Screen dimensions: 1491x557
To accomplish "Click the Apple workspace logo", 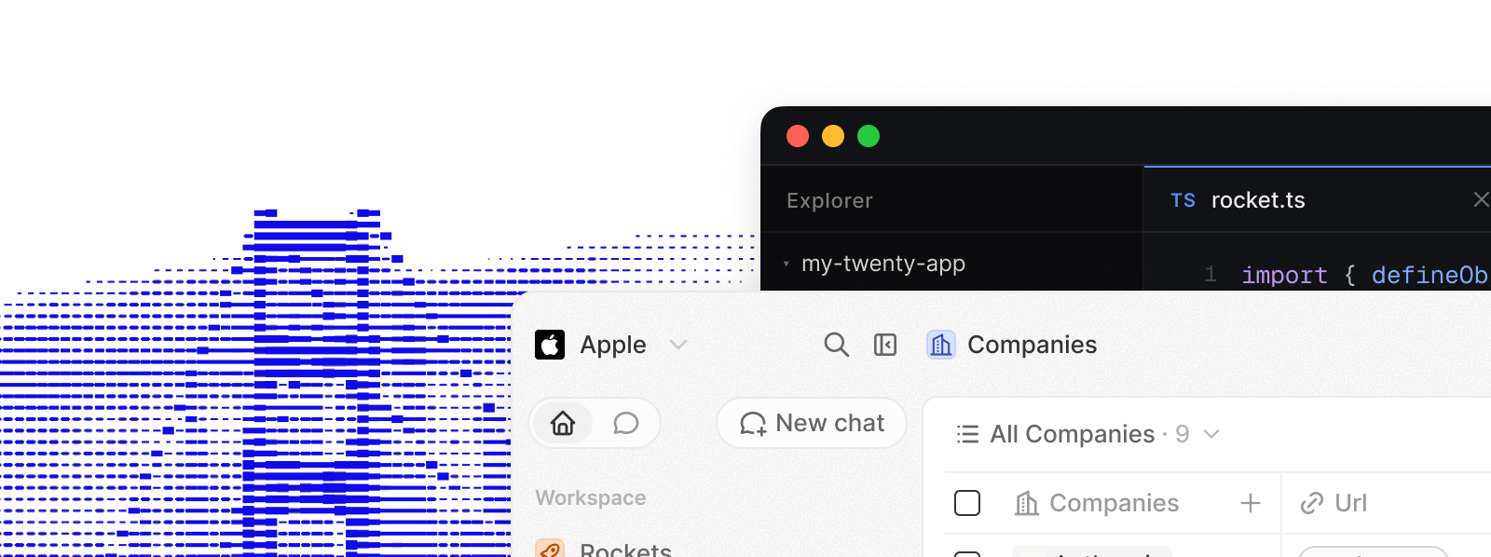I will [550, 345].
